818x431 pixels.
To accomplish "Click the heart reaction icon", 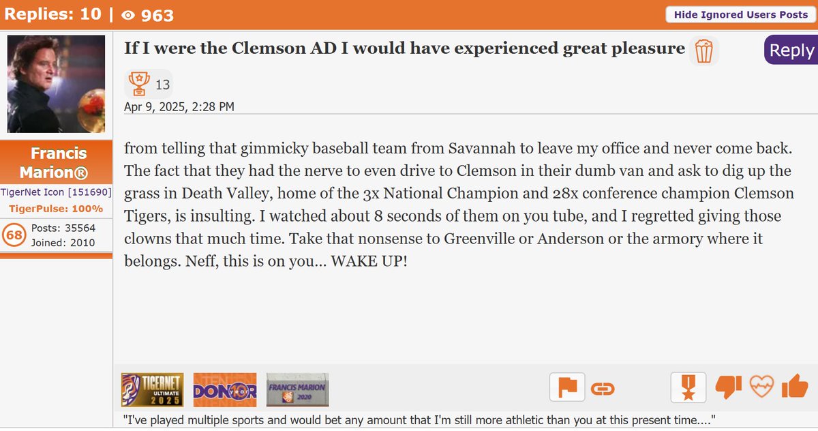I will pyautogui.click(x=761, y=388).
